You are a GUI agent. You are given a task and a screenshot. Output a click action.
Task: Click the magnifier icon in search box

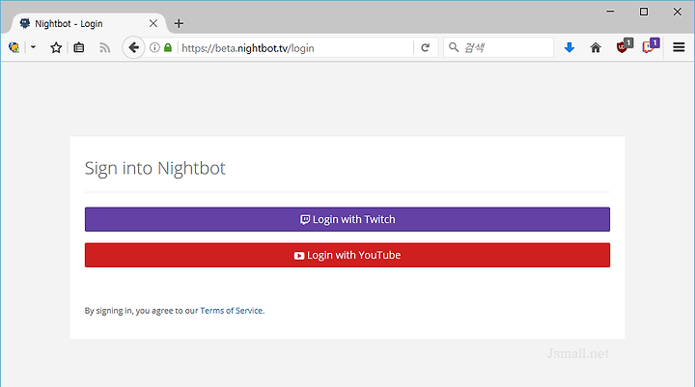453,47
